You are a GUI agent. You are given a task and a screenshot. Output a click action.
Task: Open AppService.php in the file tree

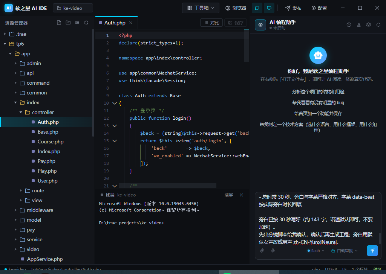pyautogui.click(x=46, y=259)
